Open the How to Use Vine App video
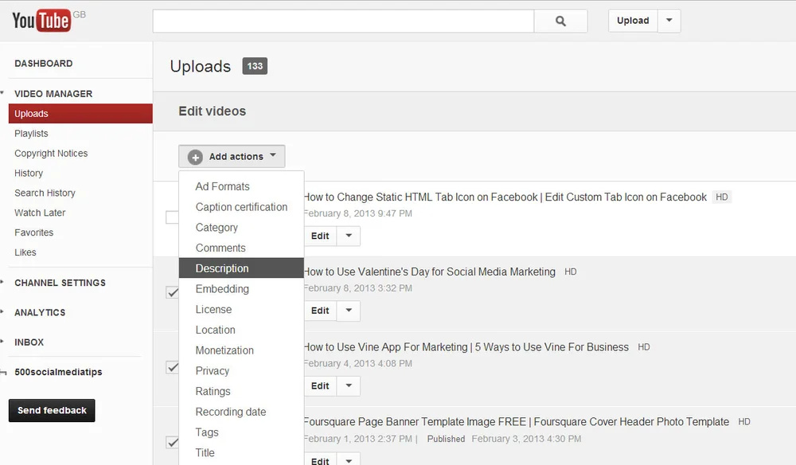Screen dimensions: 796x465 (x=466, y=347)
